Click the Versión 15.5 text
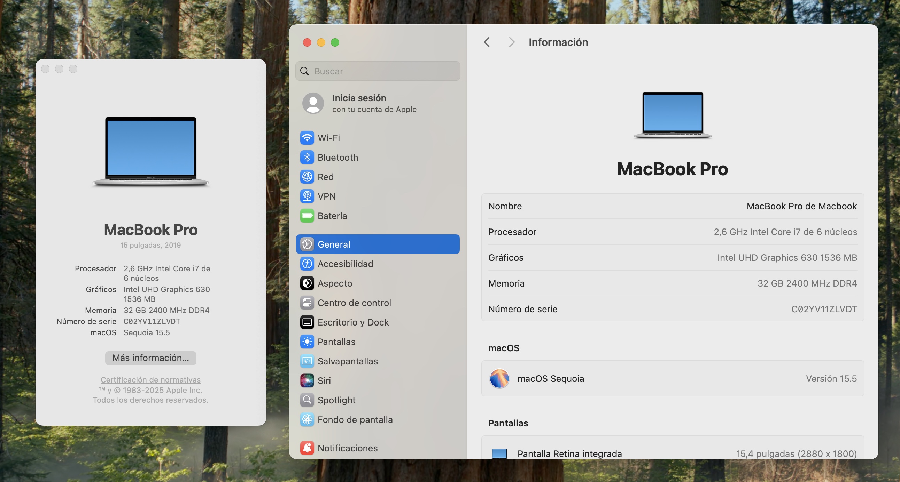The height and width of the screenshot is (482, 900). 831,378
